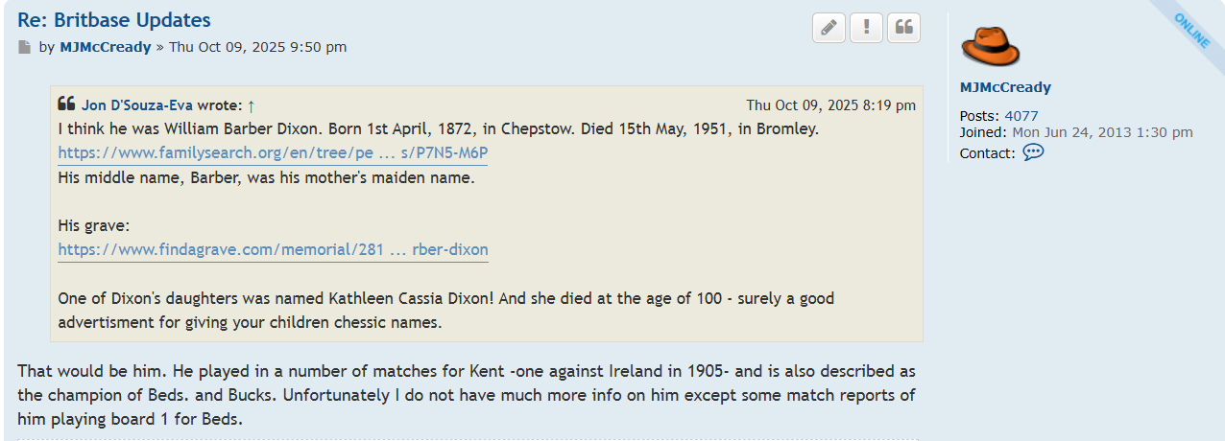
Task: Click the quoted timestamp 8:19 pm
Action: (830, 105)
